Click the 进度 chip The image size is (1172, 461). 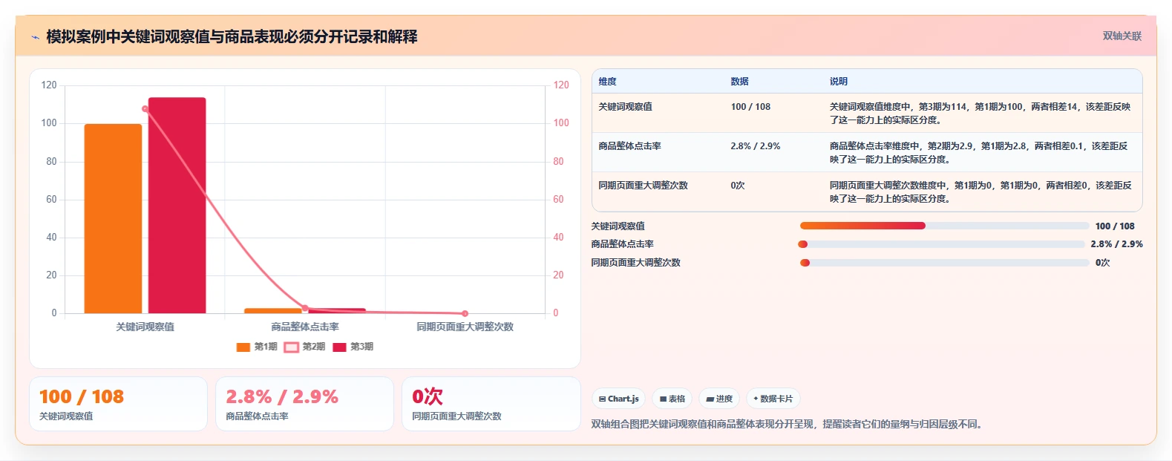719,399
